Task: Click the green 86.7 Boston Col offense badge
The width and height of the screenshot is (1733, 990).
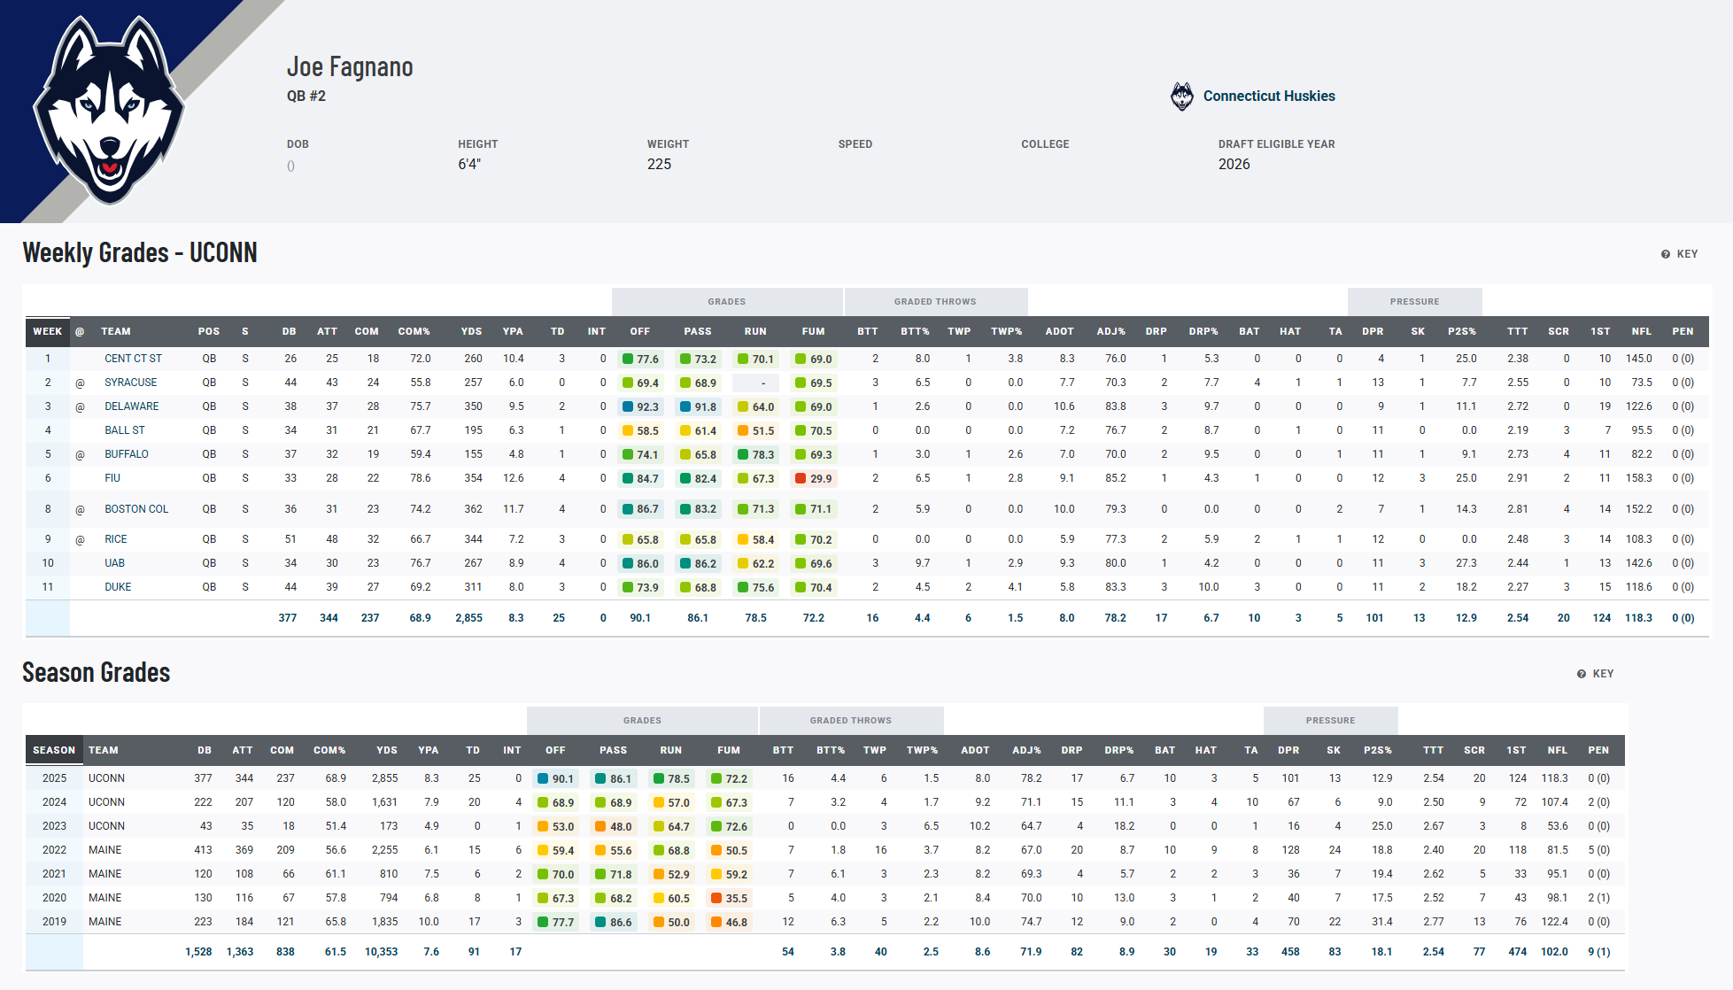Action: [639, 509]
